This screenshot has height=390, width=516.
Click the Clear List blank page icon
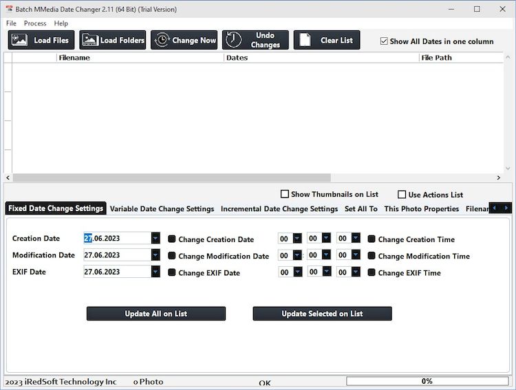click(305, 40)
